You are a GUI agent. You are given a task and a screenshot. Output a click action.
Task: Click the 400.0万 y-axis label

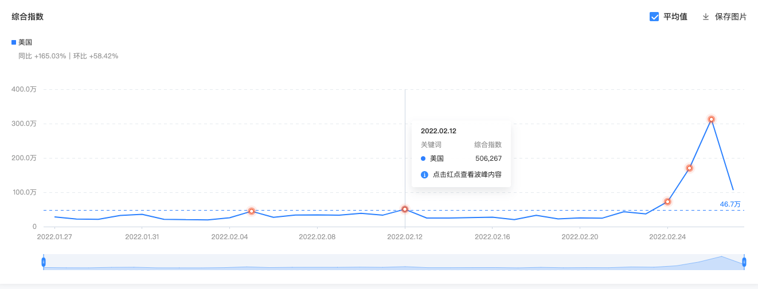click(24, 89)
